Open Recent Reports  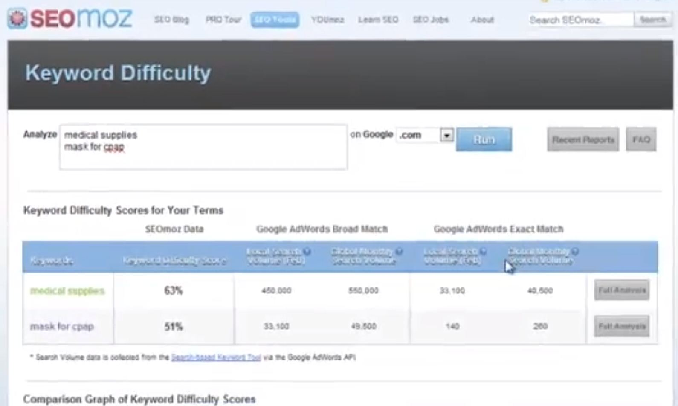(583, 139)
